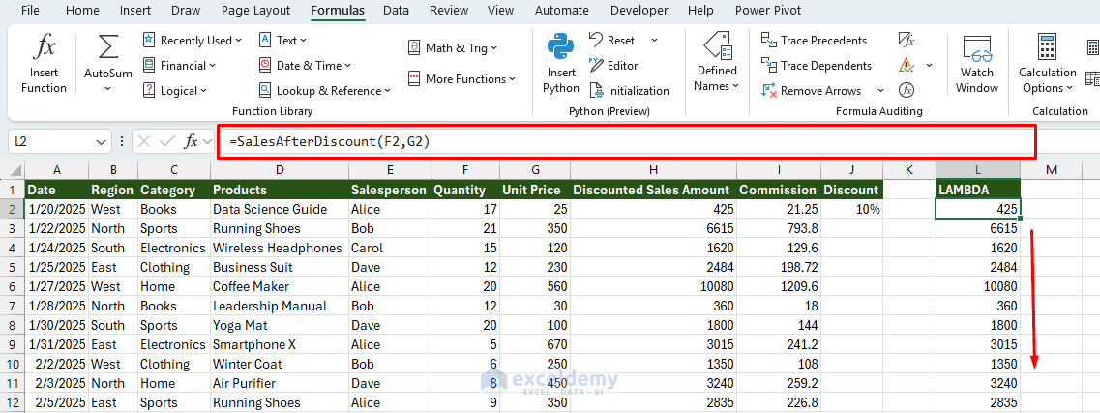Image resolution: width=1100 pixels, height=413 pixels.
Task: Open Date & Time functions menu
Action: point(305,65)
